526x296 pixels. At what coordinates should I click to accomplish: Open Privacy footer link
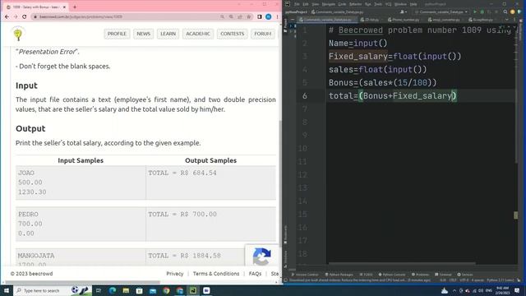pyautogui.click(x=175, y=274)
